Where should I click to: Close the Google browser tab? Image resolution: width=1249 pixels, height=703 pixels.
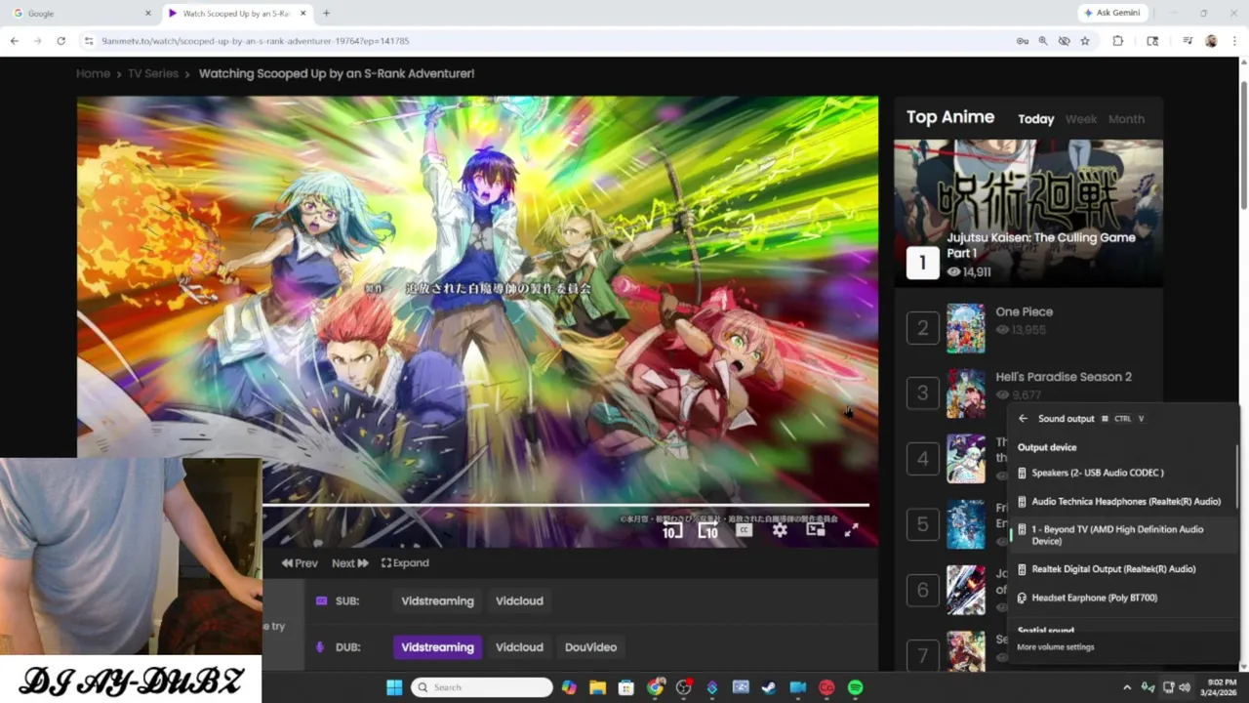(148, 13)
